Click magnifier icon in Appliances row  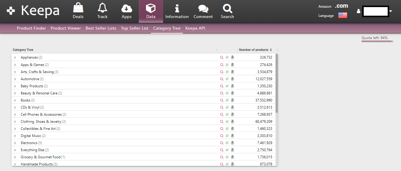(222, 57)
